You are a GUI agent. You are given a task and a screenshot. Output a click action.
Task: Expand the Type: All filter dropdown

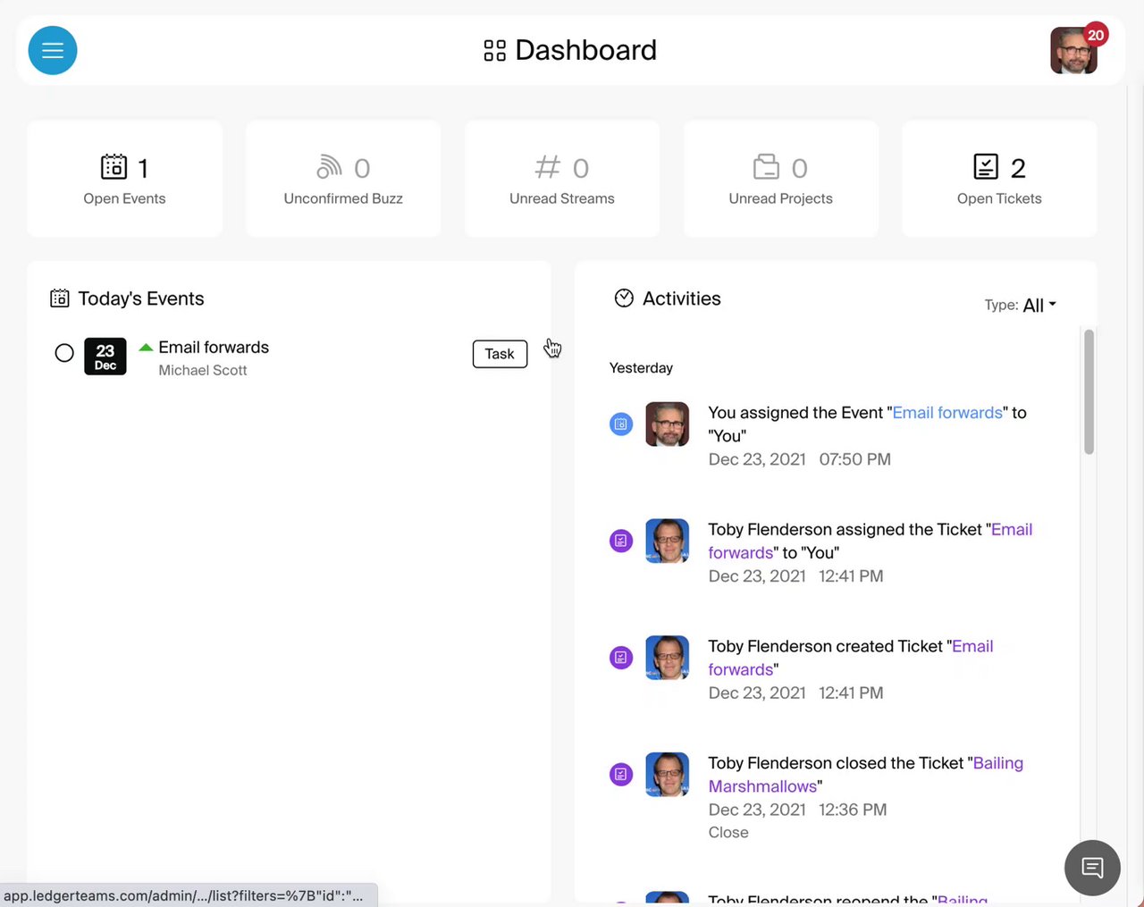pos(1021,305)
